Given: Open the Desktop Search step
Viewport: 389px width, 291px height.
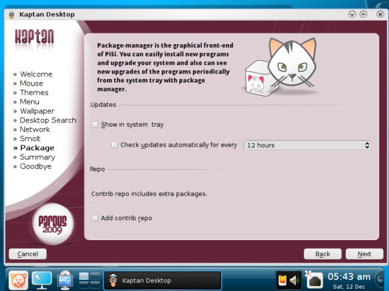Looking at the screenshot, I should tap(48, 120).
